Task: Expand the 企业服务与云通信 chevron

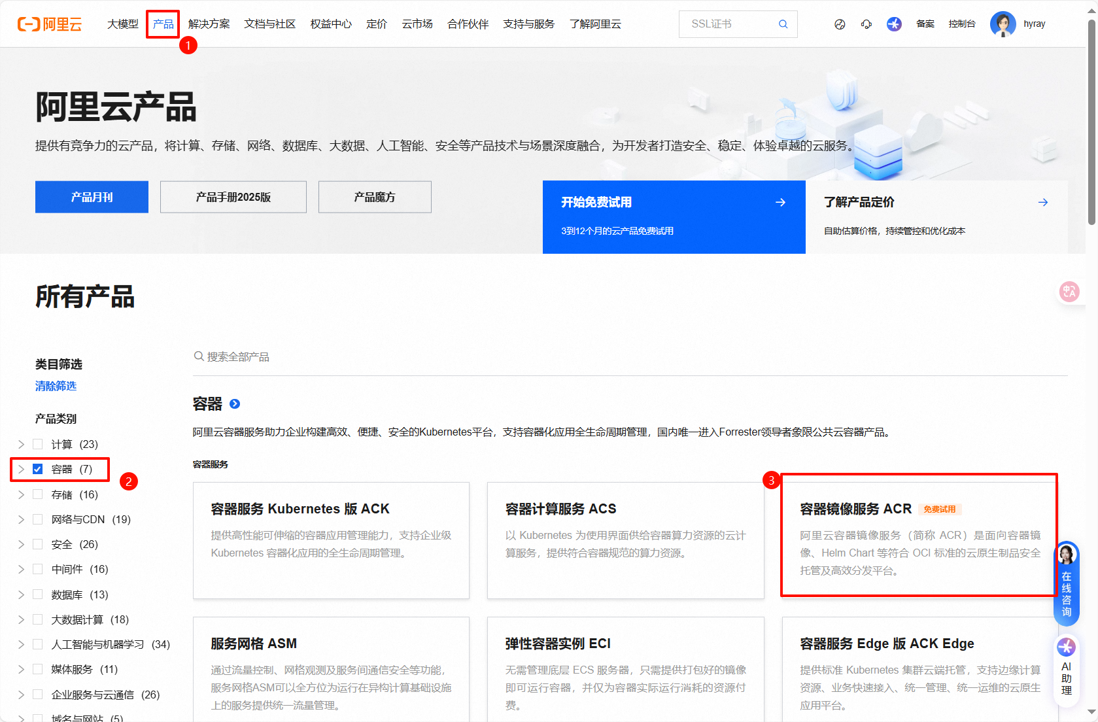Action: (21, 695)
